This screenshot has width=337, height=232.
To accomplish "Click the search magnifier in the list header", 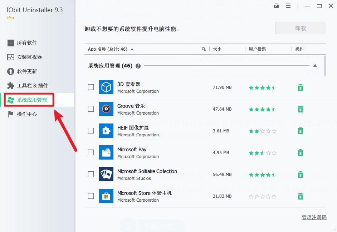I will [x=204, y=49].
